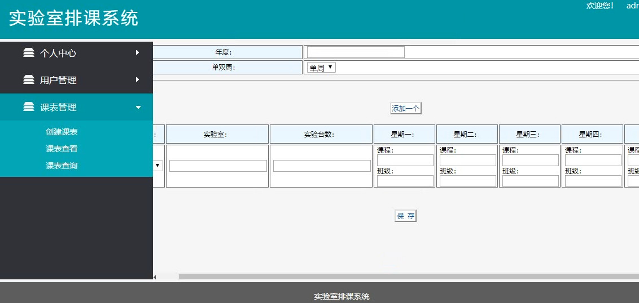This screenshot has height=303, width=639.
Task: Click the 星期三 课程 input field
Action: point(531,161)
